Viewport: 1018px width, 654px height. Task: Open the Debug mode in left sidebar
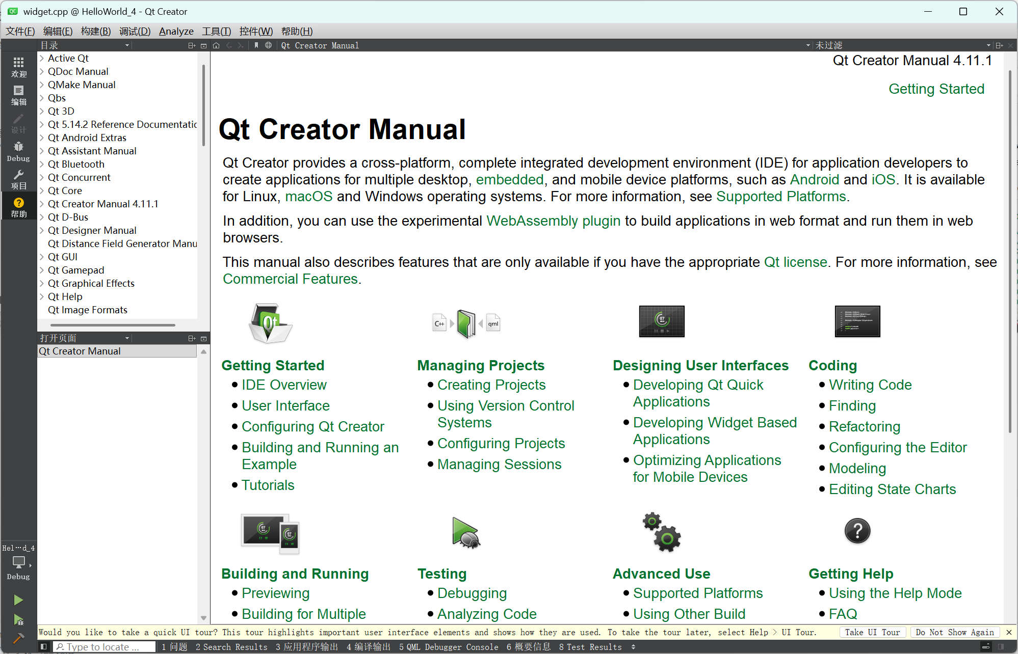[x=18, y=151]
